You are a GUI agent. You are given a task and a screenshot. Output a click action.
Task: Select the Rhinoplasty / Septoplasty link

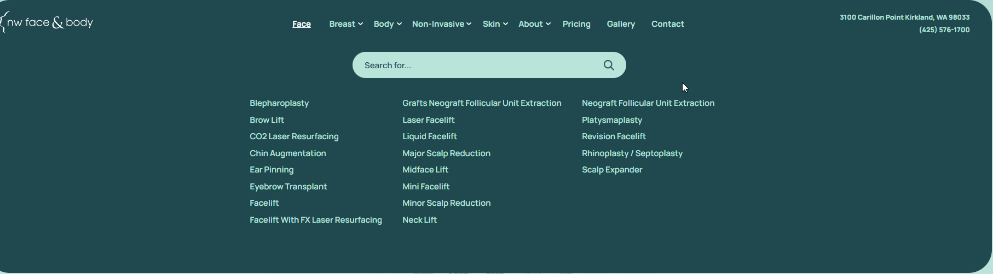[x=632, y=153]
